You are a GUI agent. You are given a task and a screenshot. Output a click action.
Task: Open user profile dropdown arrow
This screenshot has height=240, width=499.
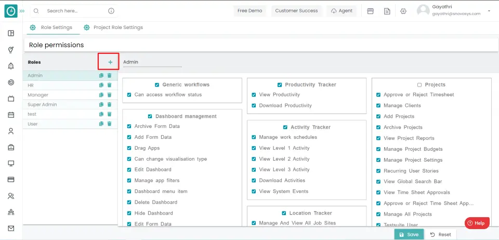tap(489, 11)
